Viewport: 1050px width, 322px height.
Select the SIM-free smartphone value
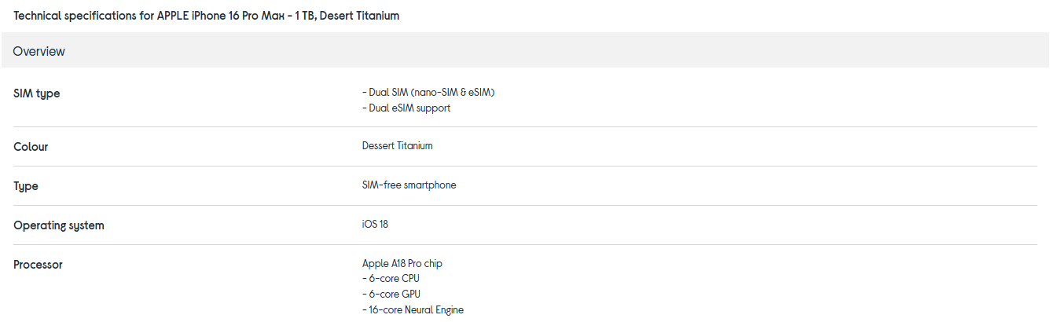(409, 185)
